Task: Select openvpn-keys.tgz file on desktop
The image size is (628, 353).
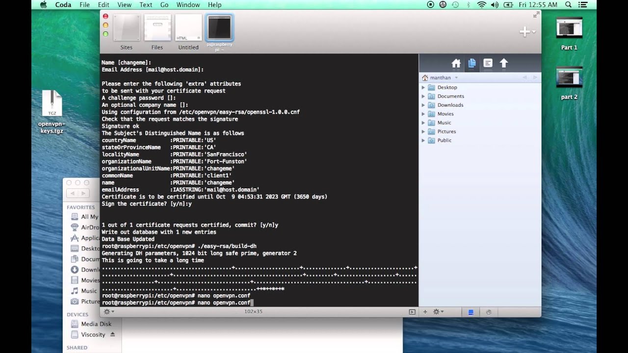Action: (x=52, y=112)
